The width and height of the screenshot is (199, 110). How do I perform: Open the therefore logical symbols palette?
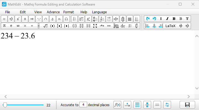(39, 19)
